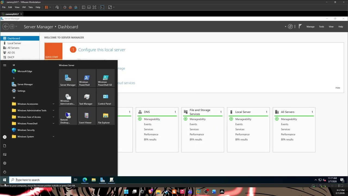
Task: Click the Hide link in the welcome panel
Action: pyautogui.click(x=338, y=88)
